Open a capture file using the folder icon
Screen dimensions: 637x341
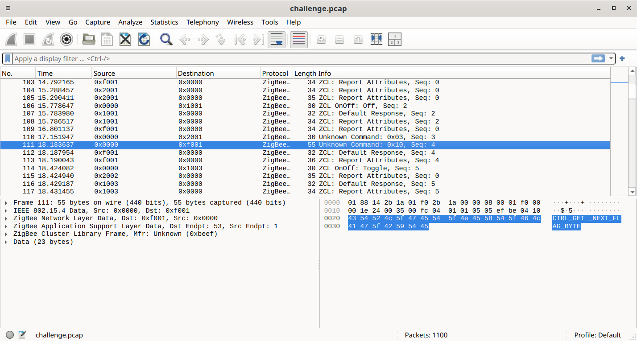click(x=88, y=39)
